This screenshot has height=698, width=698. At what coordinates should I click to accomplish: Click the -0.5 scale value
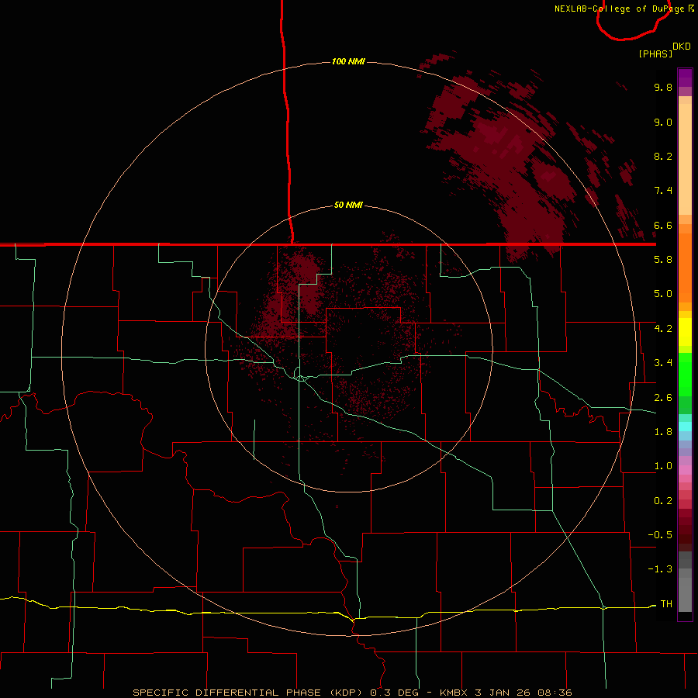tap(660, 535)
